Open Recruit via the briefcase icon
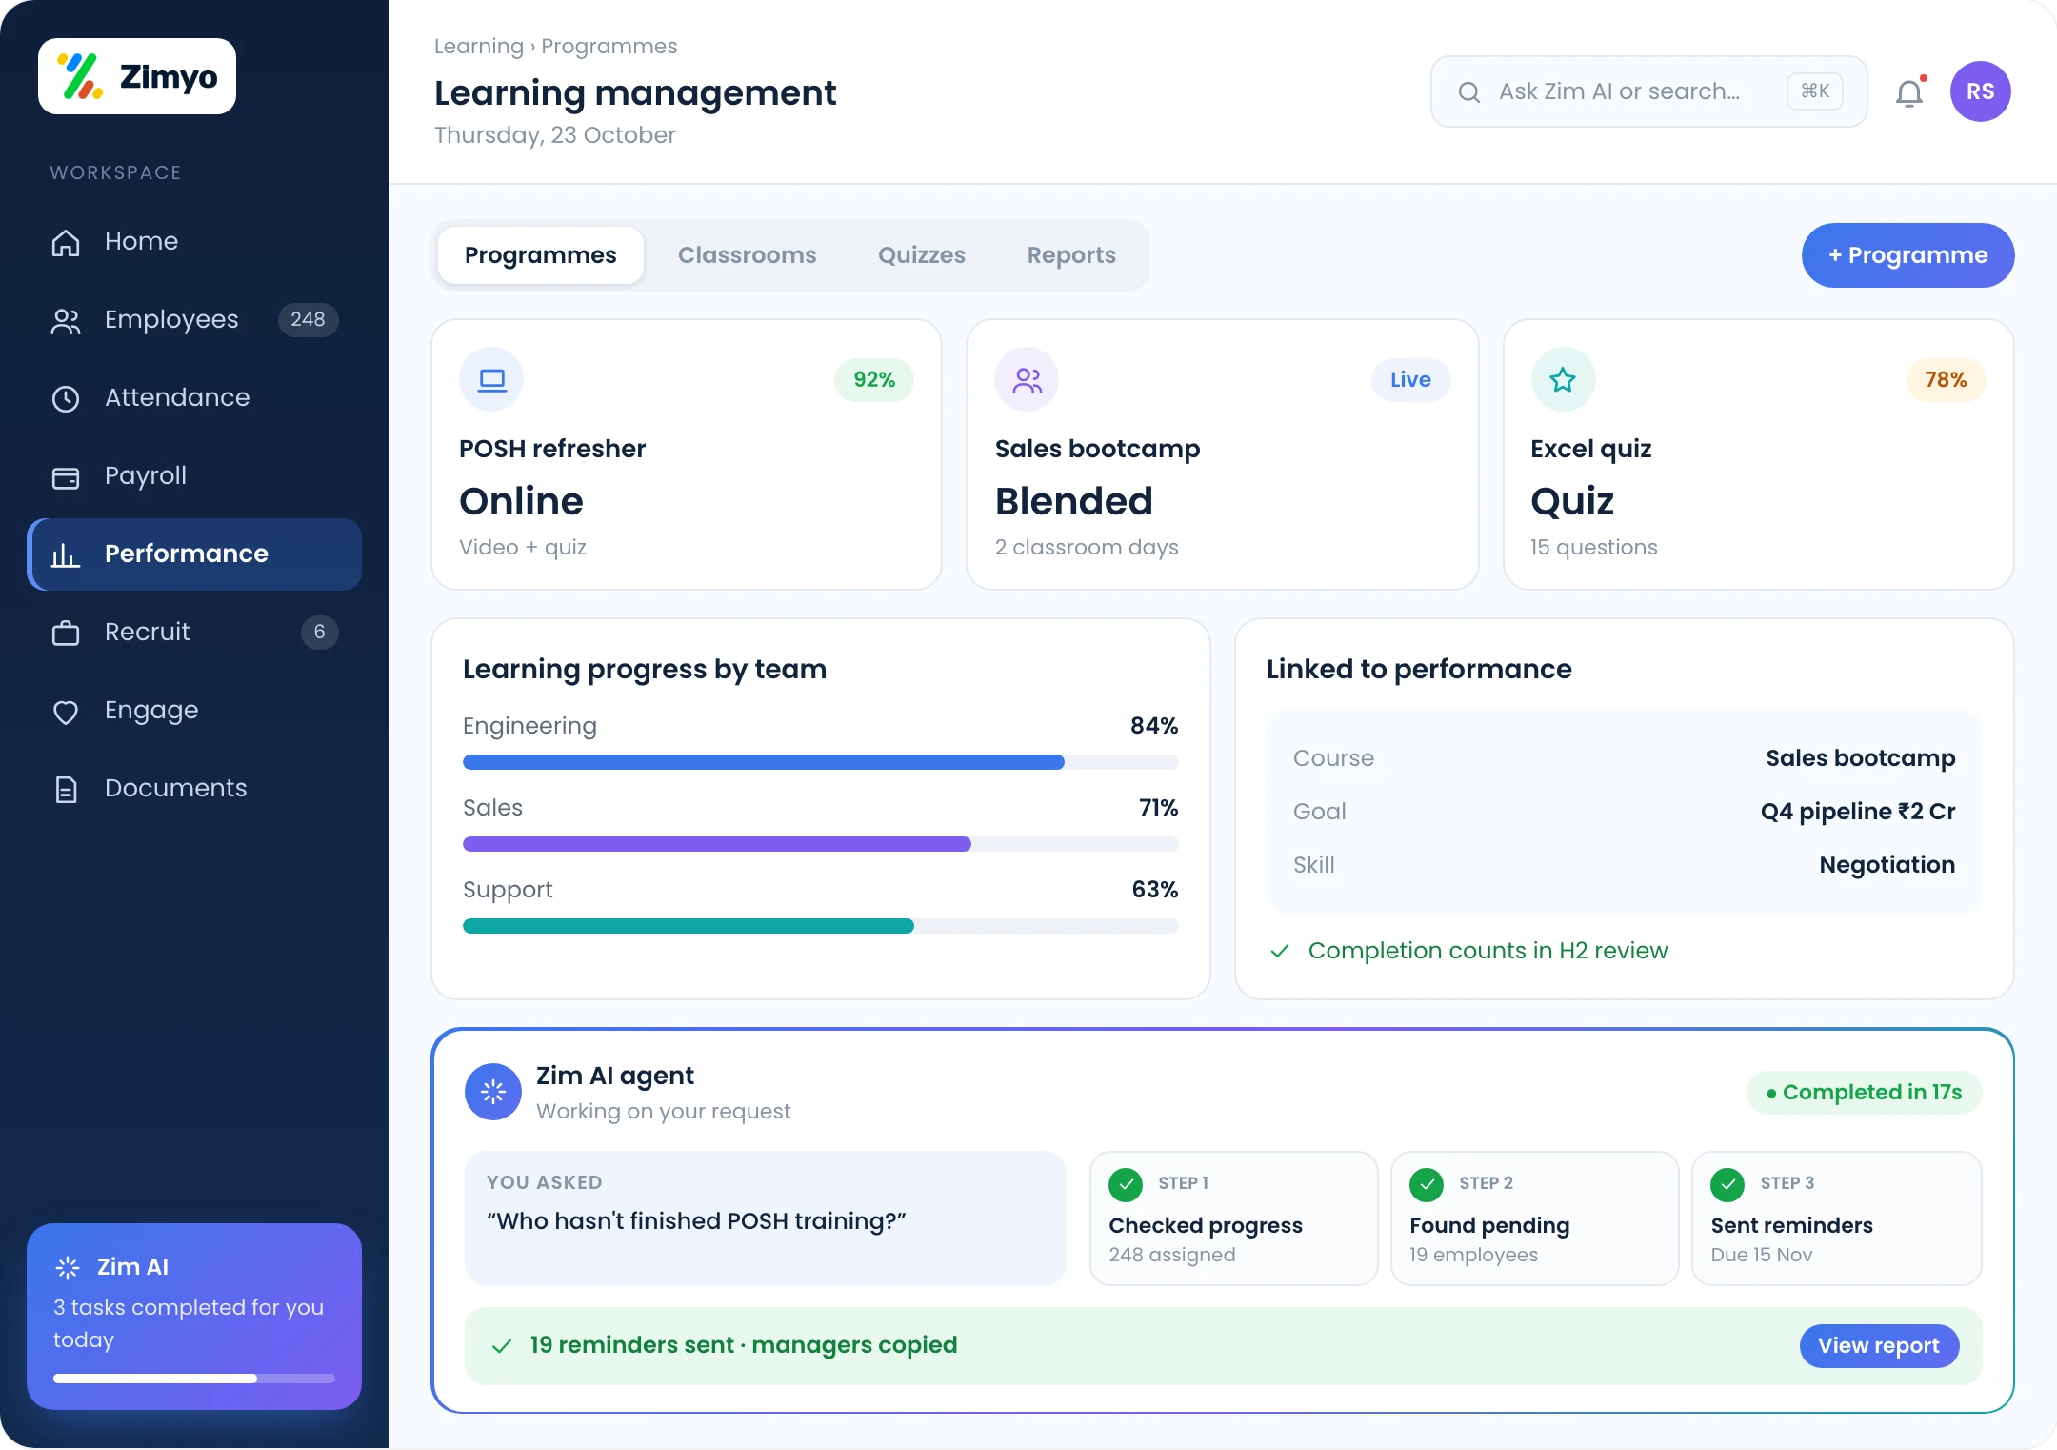Image resolution: width=2057 pixels, height=1450 pixels. 66,633
